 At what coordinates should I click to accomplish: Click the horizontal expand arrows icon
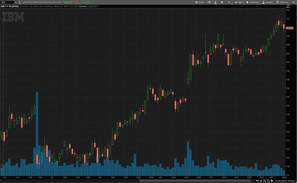coord(257,181)
